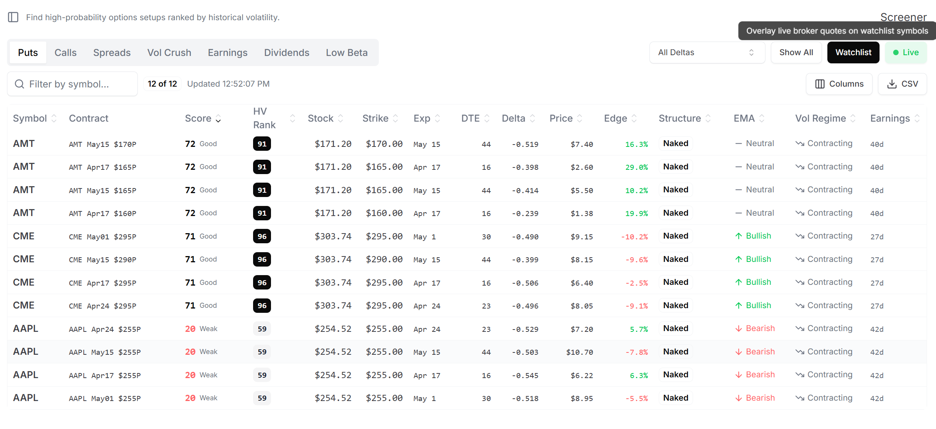Enable the Watchlist filter
Screen dimensions: 936x429
853,52
